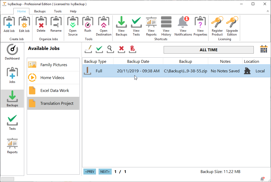Open Jobs section in the sidebar

tap(12, 75)
